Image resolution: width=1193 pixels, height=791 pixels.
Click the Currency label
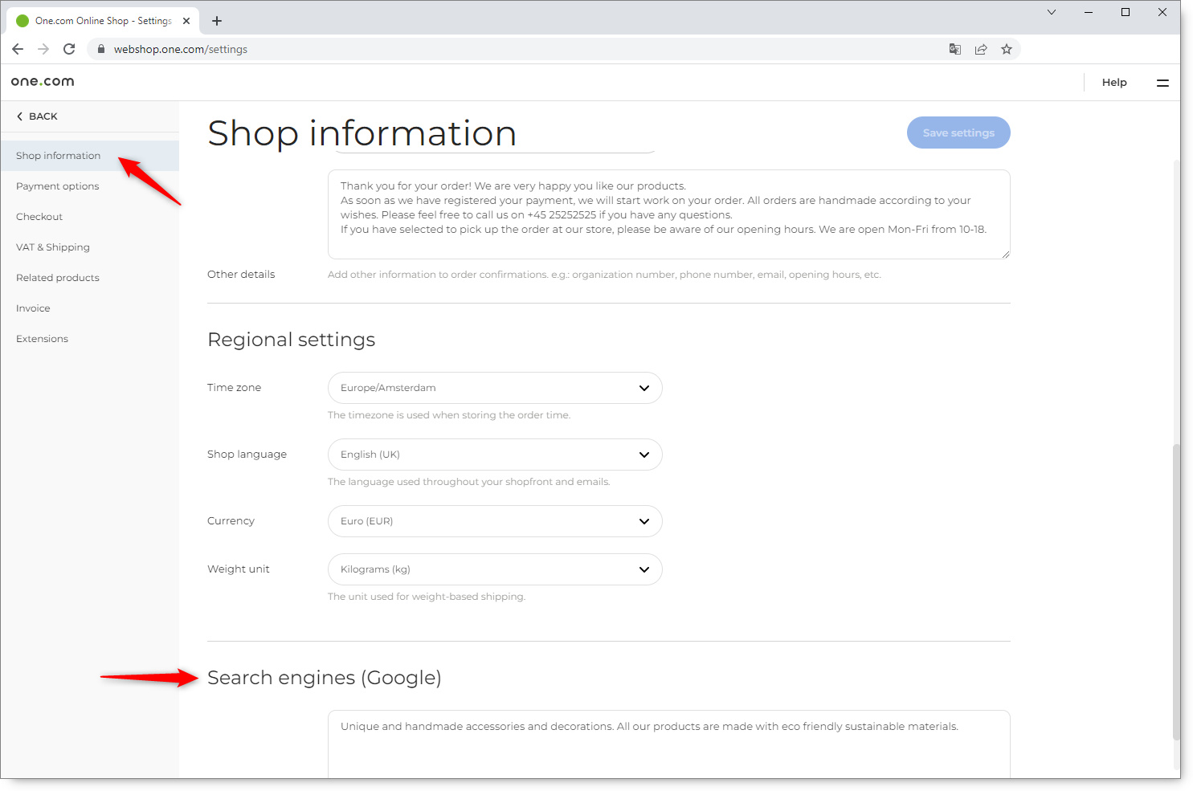(231, 521)
